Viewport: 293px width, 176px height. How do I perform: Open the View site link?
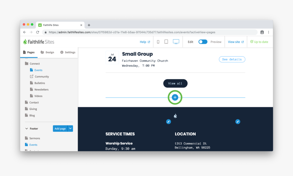coord(236,42)
